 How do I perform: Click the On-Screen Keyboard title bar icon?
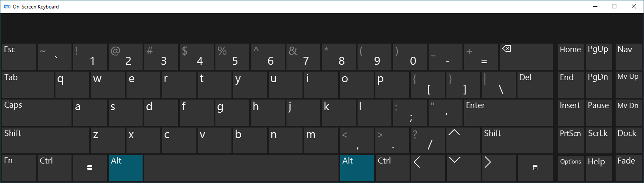pyautogui.click(x=7, y=7)
